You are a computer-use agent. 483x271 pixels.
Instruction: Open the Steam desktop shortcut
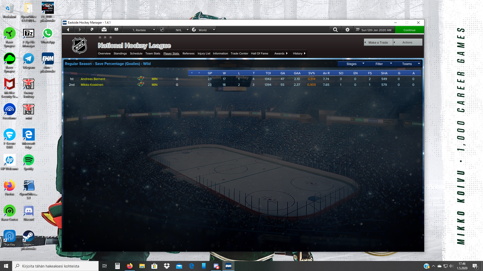(x=29, y=240)
